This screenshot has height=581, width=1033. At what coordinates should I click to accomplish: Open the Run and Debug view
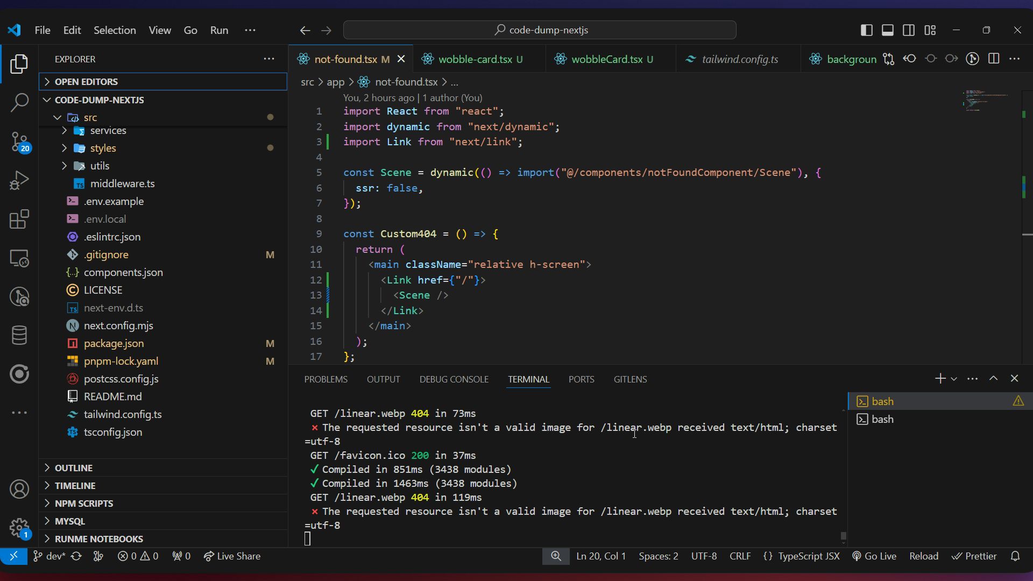[x=19, y=180]
